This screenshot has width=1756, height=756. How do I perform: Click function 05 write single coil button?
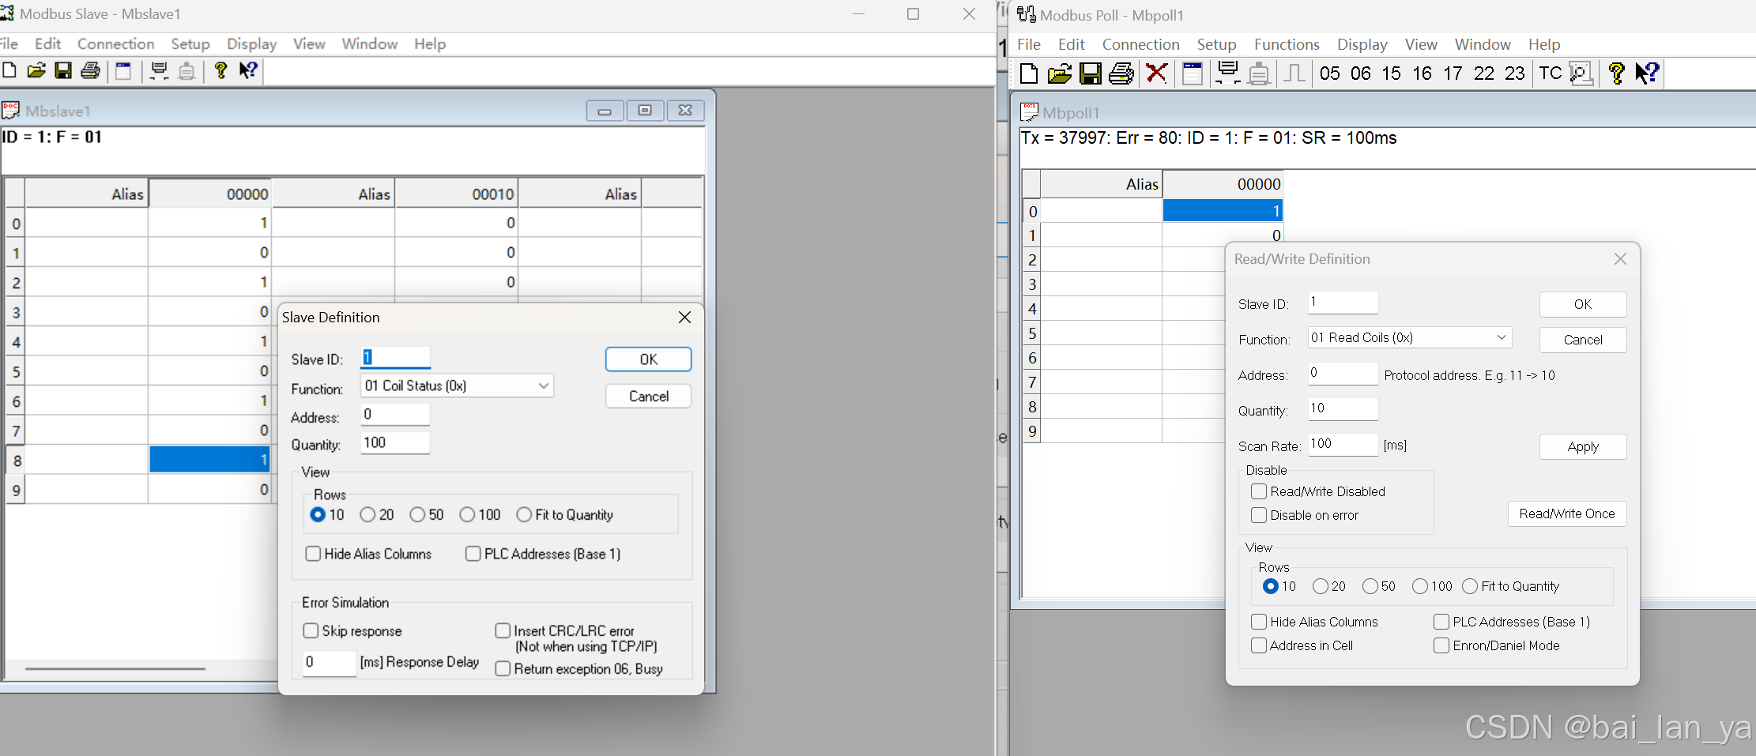1330,73
